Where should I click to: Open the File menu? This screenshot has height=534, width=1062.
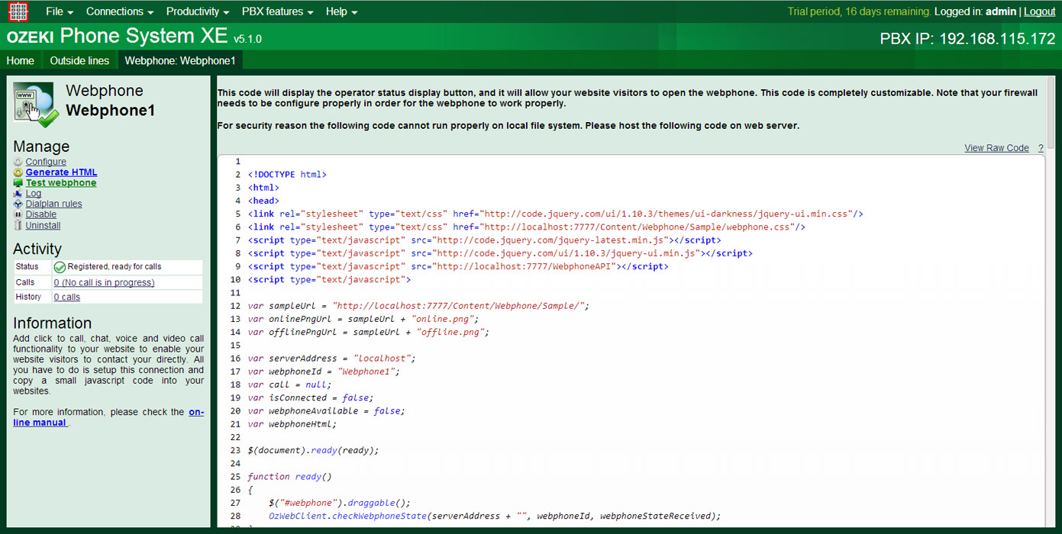(60, 11)
